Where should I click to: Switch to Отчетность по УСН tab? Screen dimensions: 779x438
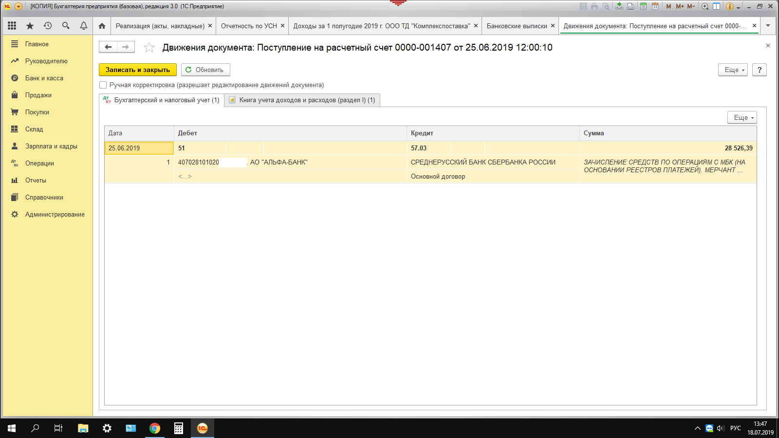(x=249, y=26)
